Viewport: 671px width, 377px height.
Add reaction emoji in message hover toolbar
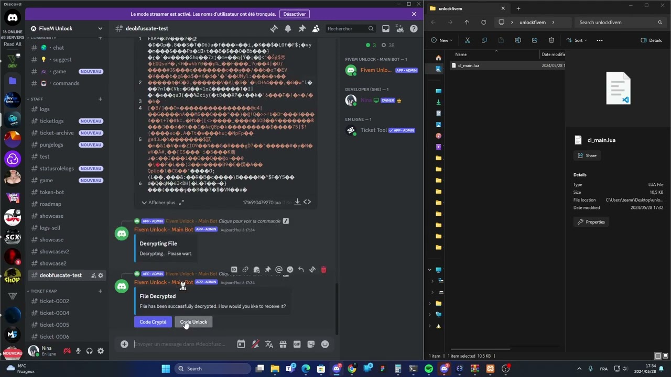click(x=290, y=270)
